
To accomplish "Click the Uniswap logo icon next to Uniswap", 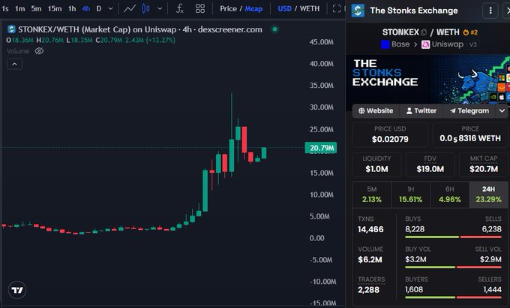I will (x=425, y=44).
